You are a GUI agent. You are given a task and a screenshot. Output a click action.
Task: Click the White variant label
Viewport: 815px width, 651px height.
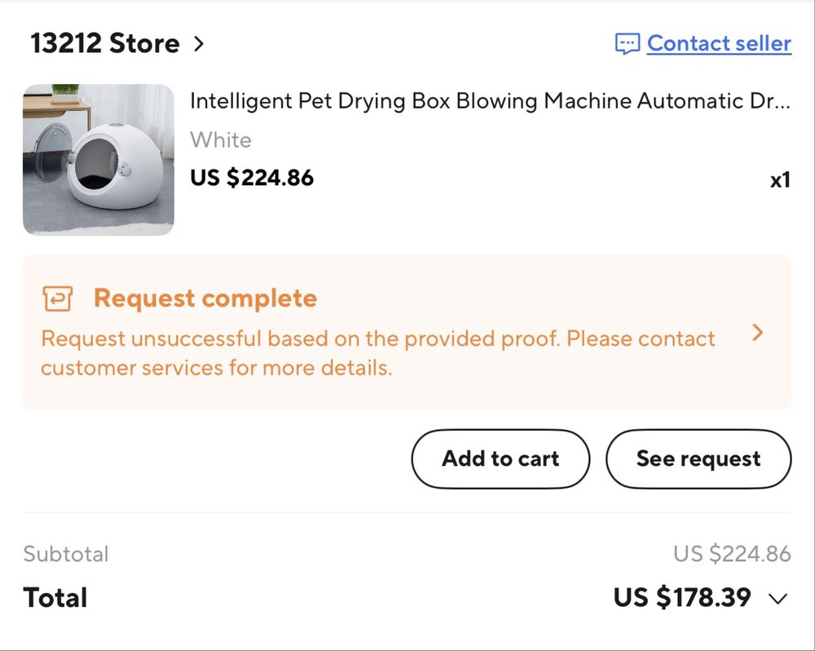pyautogui.click(x=221, y=140)
